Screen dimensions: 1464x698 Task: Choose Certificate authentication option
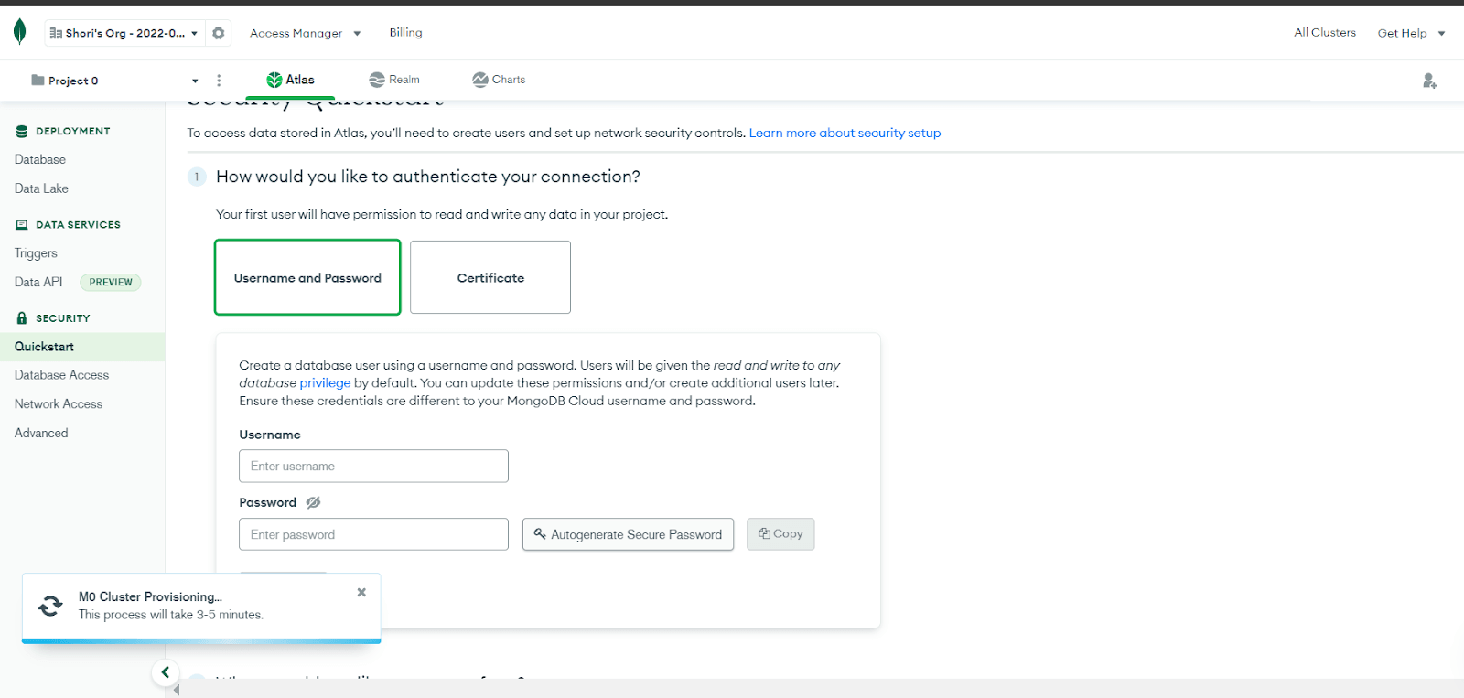tap(490, 277)
